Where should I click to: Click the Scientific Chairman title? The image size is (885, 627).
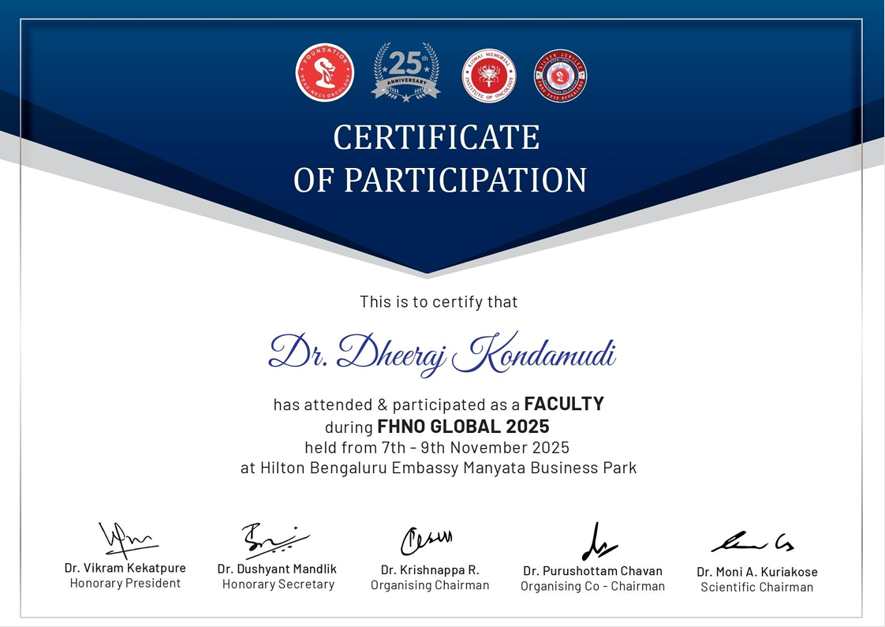756,587
